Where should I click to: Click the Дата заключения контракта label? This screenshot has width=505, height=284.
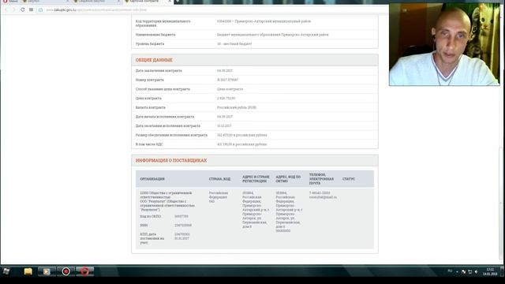point(159,70)
